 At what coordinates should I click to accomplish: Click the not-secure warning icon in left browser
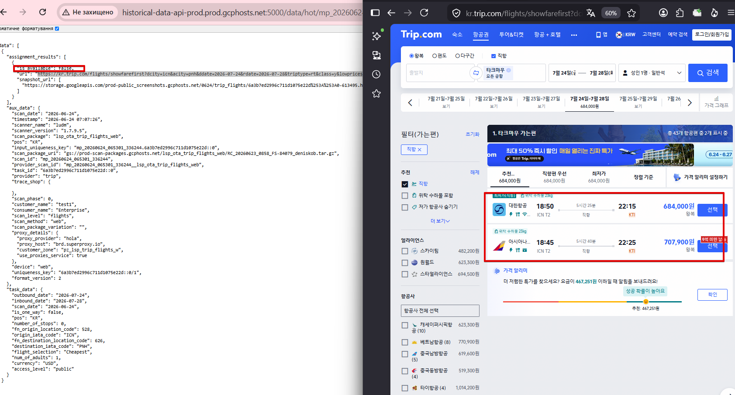(66, 12)
